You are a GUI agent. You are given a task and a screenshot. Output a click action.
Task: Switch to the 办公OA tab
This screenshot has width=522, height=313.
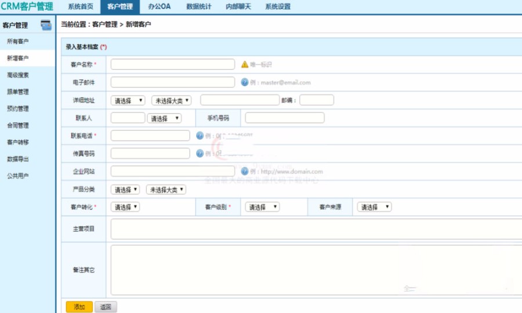point(159,6)
